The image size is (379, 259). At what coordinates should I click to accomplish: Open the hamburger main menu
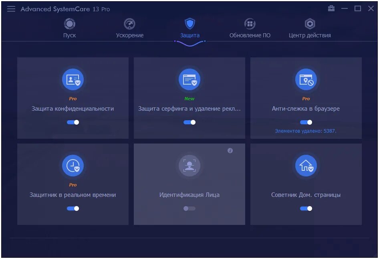point(11,9)
